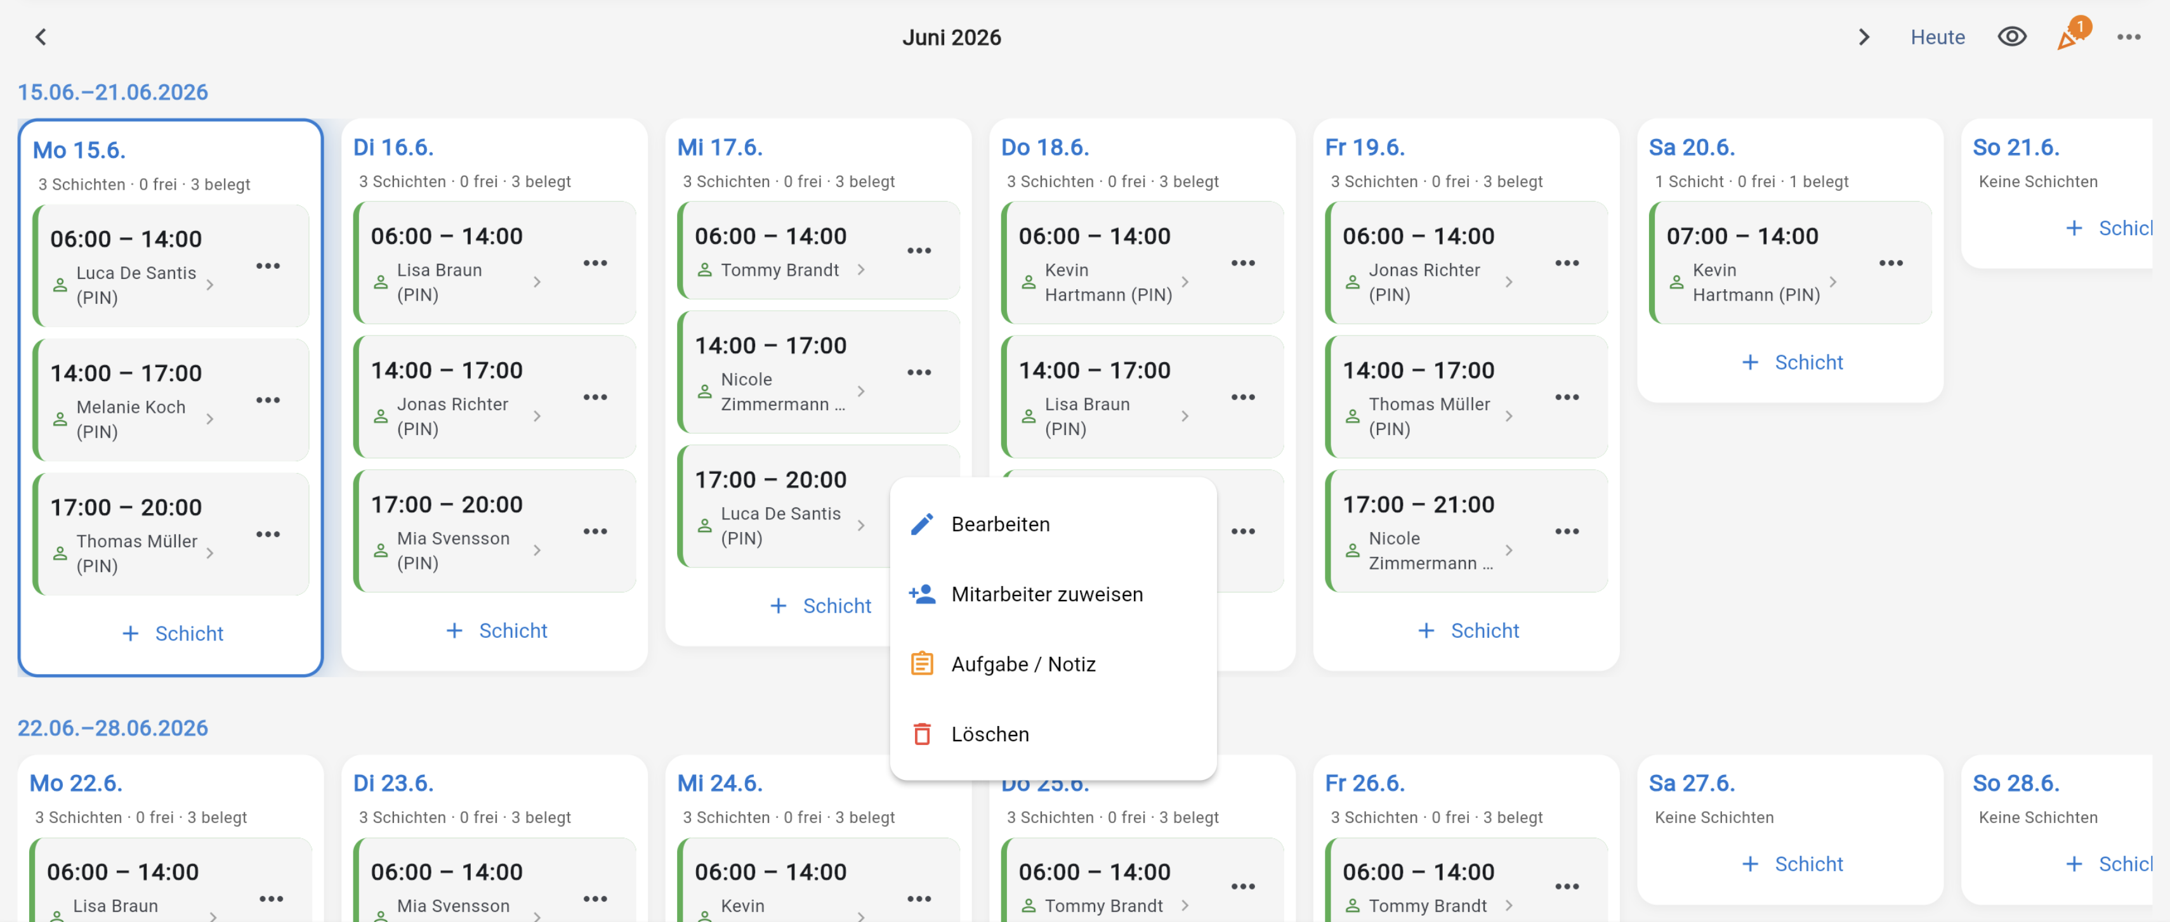Expand Lisa Braun chevron on Di 16.6.

coord(537,282)
